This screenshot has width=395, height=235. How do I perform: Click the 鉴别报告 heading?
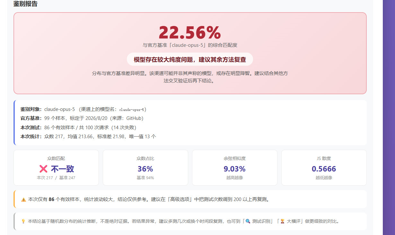coord(25,4)
